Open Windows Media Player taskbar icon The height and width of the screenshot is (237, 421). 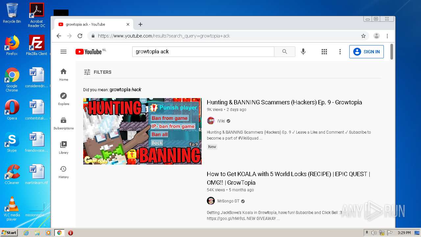coord(48,233)
